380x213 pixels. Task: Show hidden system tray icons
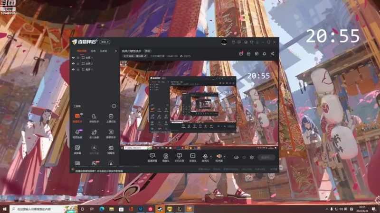(327, 209)
